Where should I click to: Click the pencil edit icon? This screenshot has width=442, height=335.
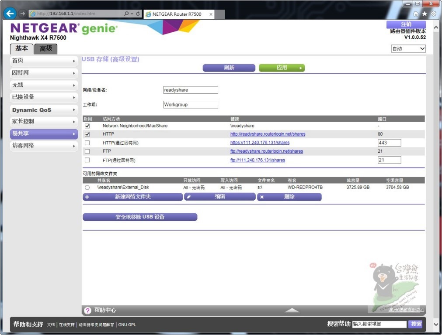click(x=188, y=197)
